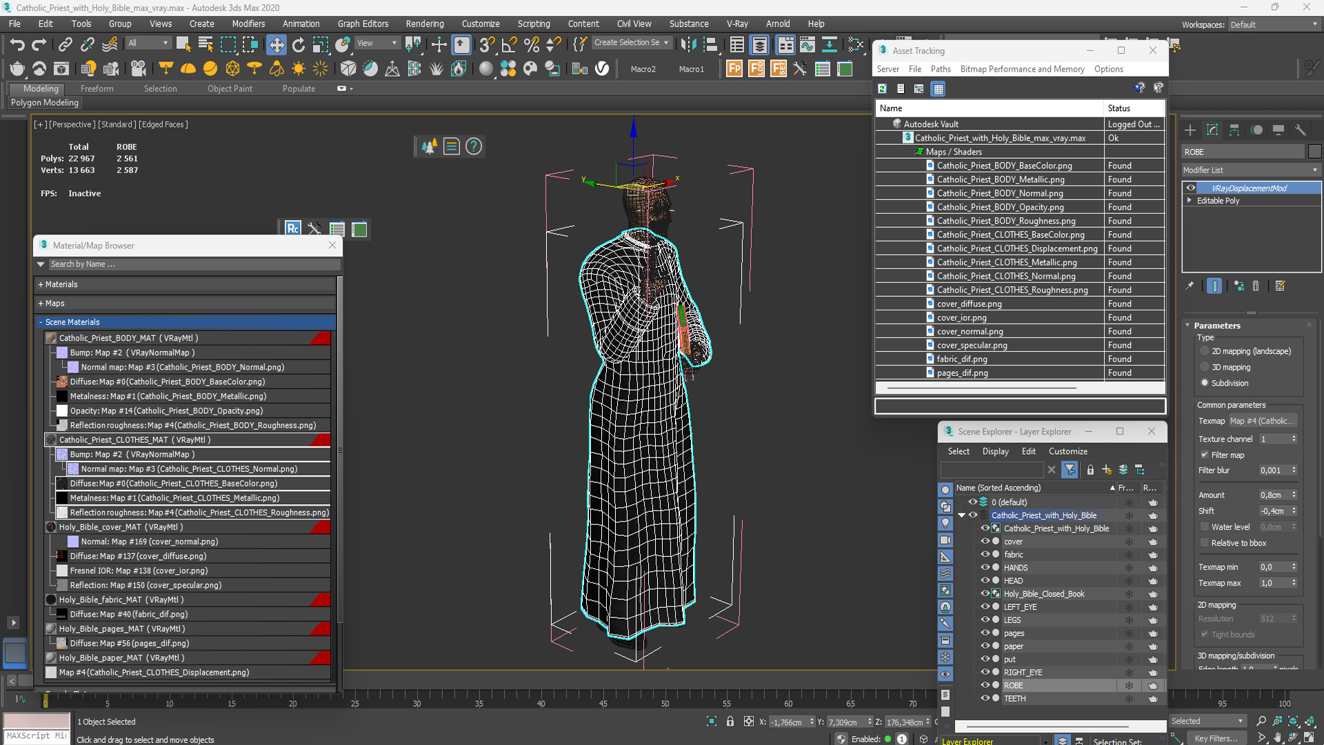Open the Rendering menu
Screen dimensions: 1324x745
coord(424,23)
